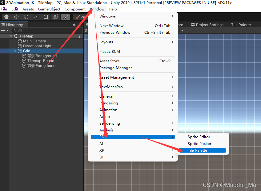
Task: Select the Scale tool
Action: [x=36, y=17]
